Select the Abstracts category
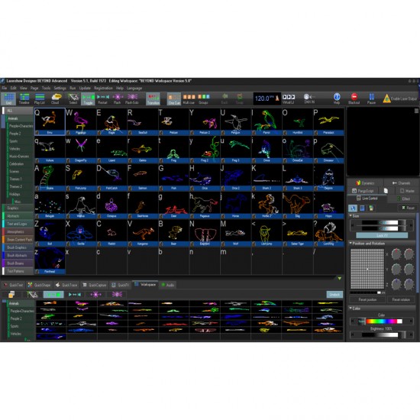Screen dimensions: 420x420 point(18,216)
